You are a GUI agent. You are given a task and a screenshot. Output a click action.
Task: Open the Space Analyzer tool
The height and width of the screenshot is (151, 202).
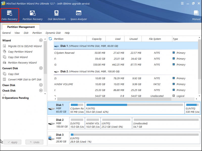click(x=79, y=15)
